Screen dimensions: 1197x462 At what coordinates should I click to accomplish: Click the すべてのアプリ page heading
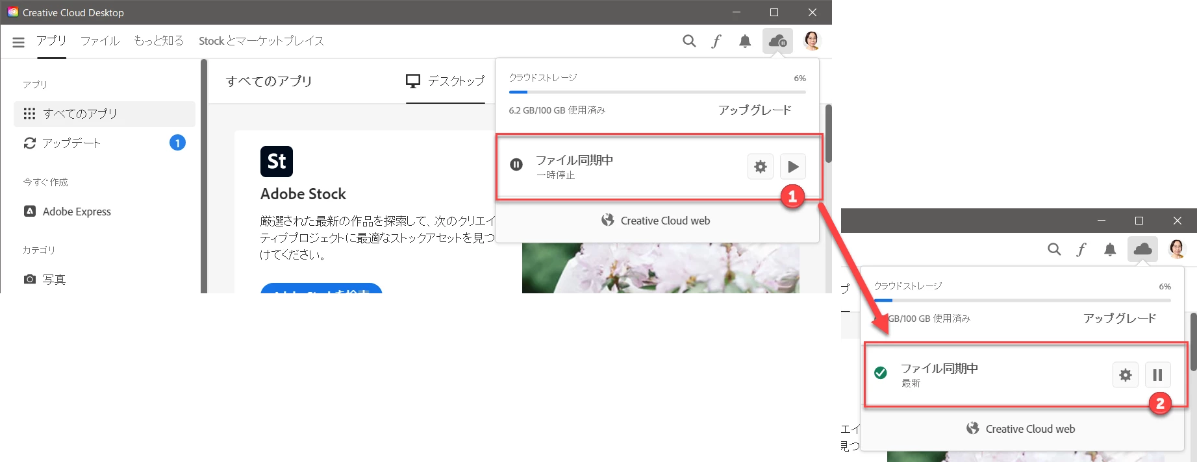click(x=269, y=81)
